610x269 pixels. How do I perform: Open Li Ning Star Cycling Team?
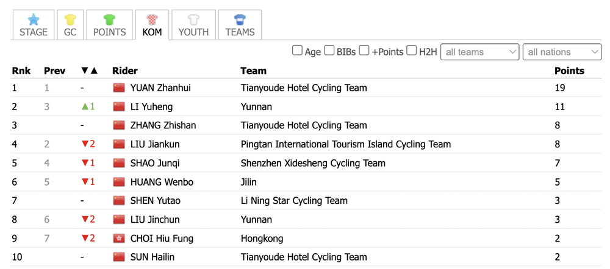click(294, 201)
